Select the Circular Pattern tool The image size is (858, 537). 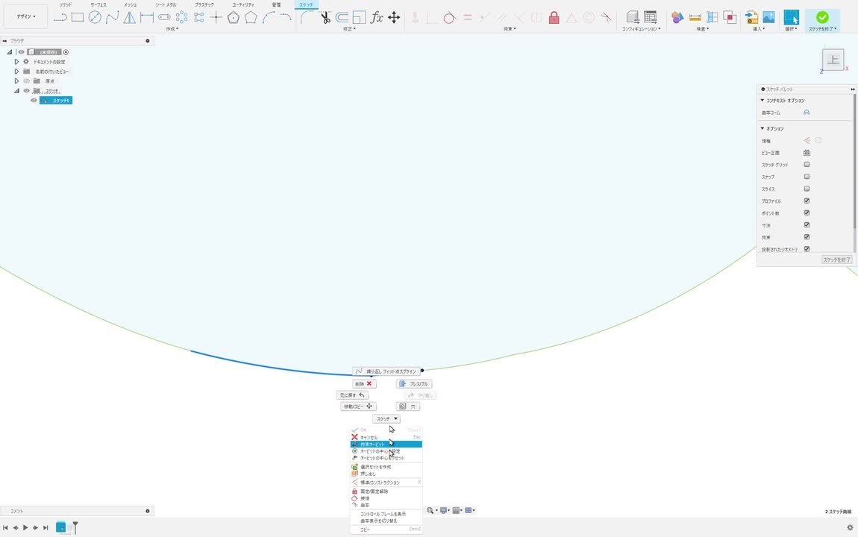coord(181,17)
